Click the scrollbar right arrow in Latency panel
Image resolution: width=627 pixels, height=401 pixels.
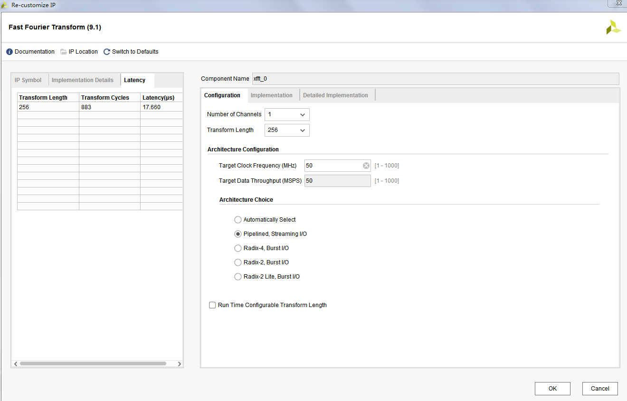tap(179, 364)
